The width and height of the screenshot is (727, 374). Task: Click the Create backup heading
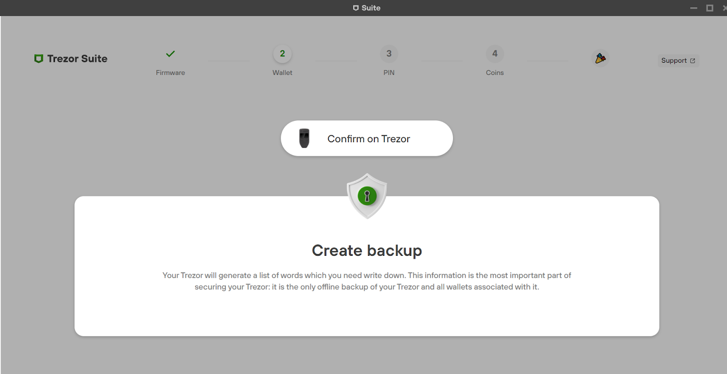click(367, 250)
